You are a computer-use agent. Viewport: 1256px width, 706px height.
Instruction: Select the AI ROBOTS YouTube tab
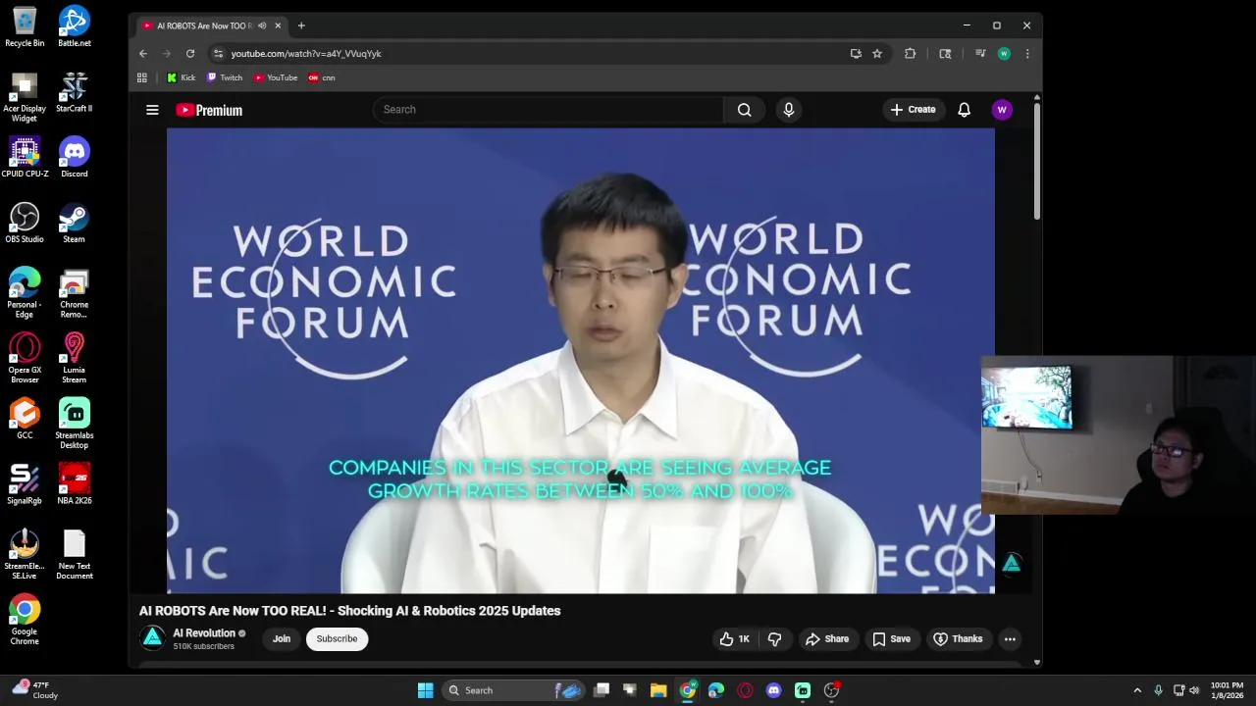(206, 25)
